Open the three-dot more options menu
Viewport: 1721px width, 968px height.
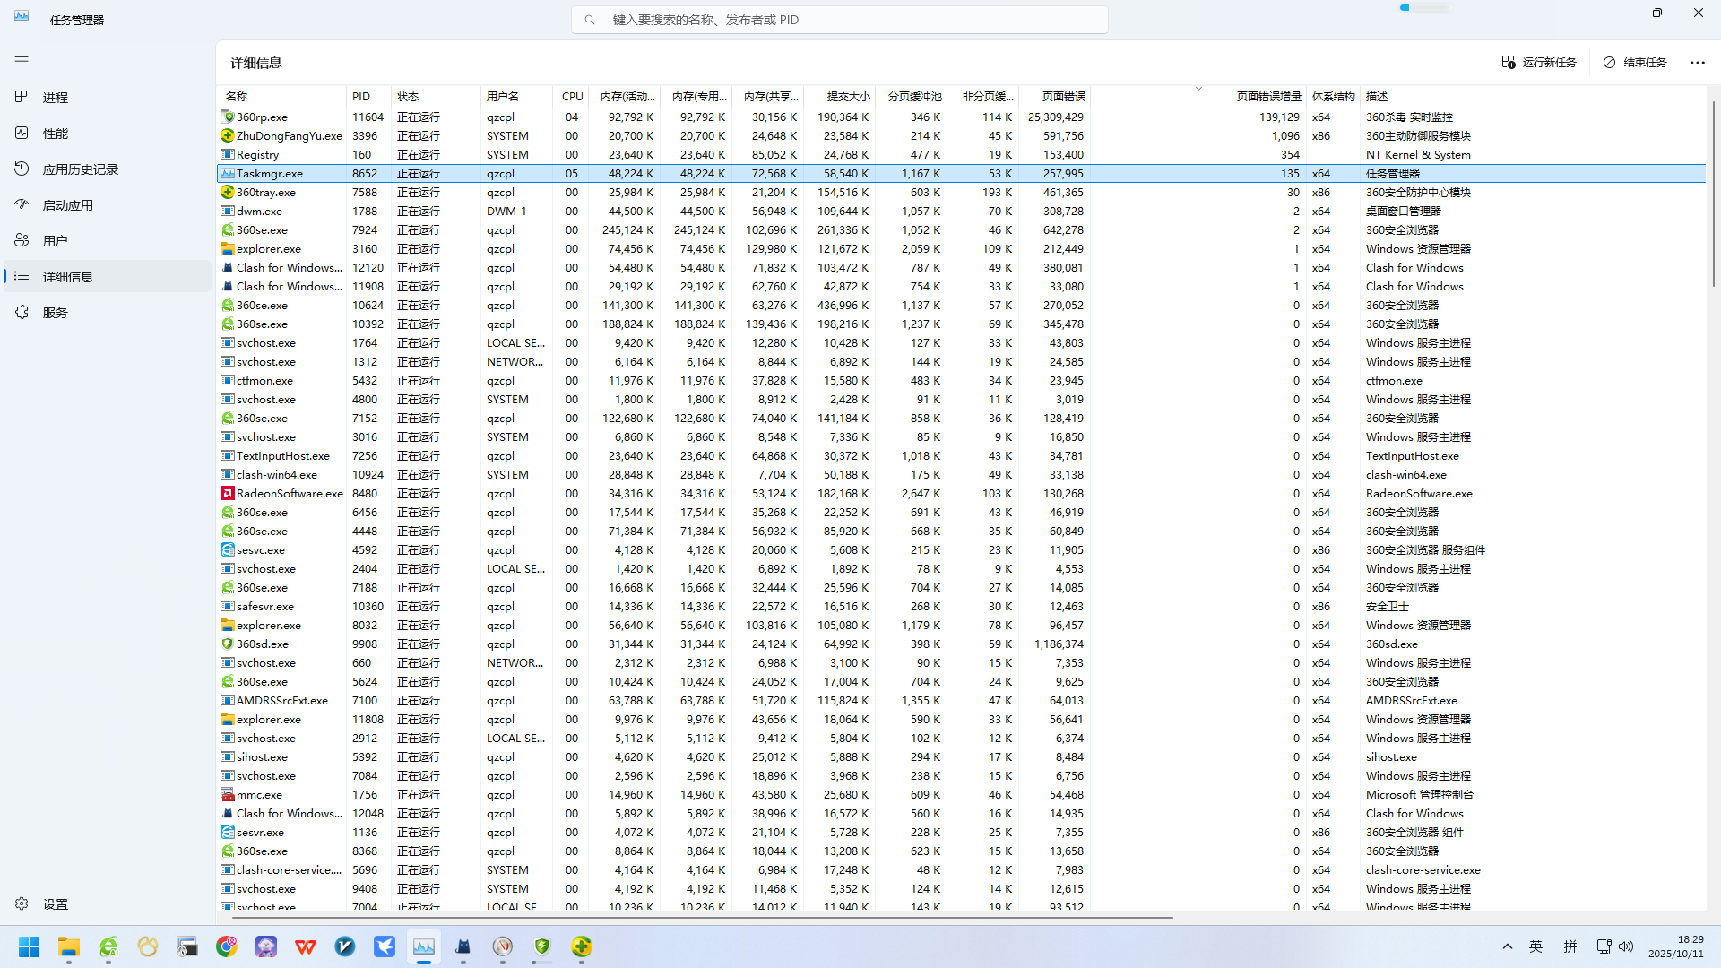1698,62
